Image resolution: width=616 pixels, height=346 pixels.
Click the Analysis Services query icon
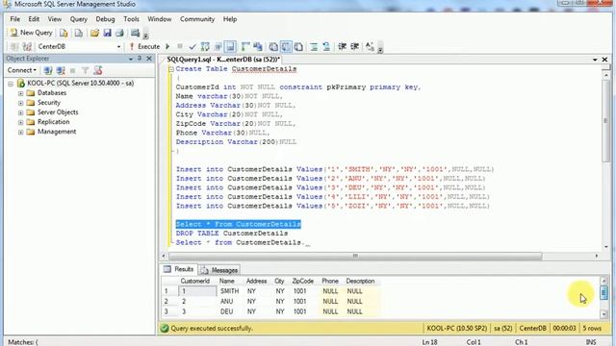pyautogui.click(x=79, y=33)
